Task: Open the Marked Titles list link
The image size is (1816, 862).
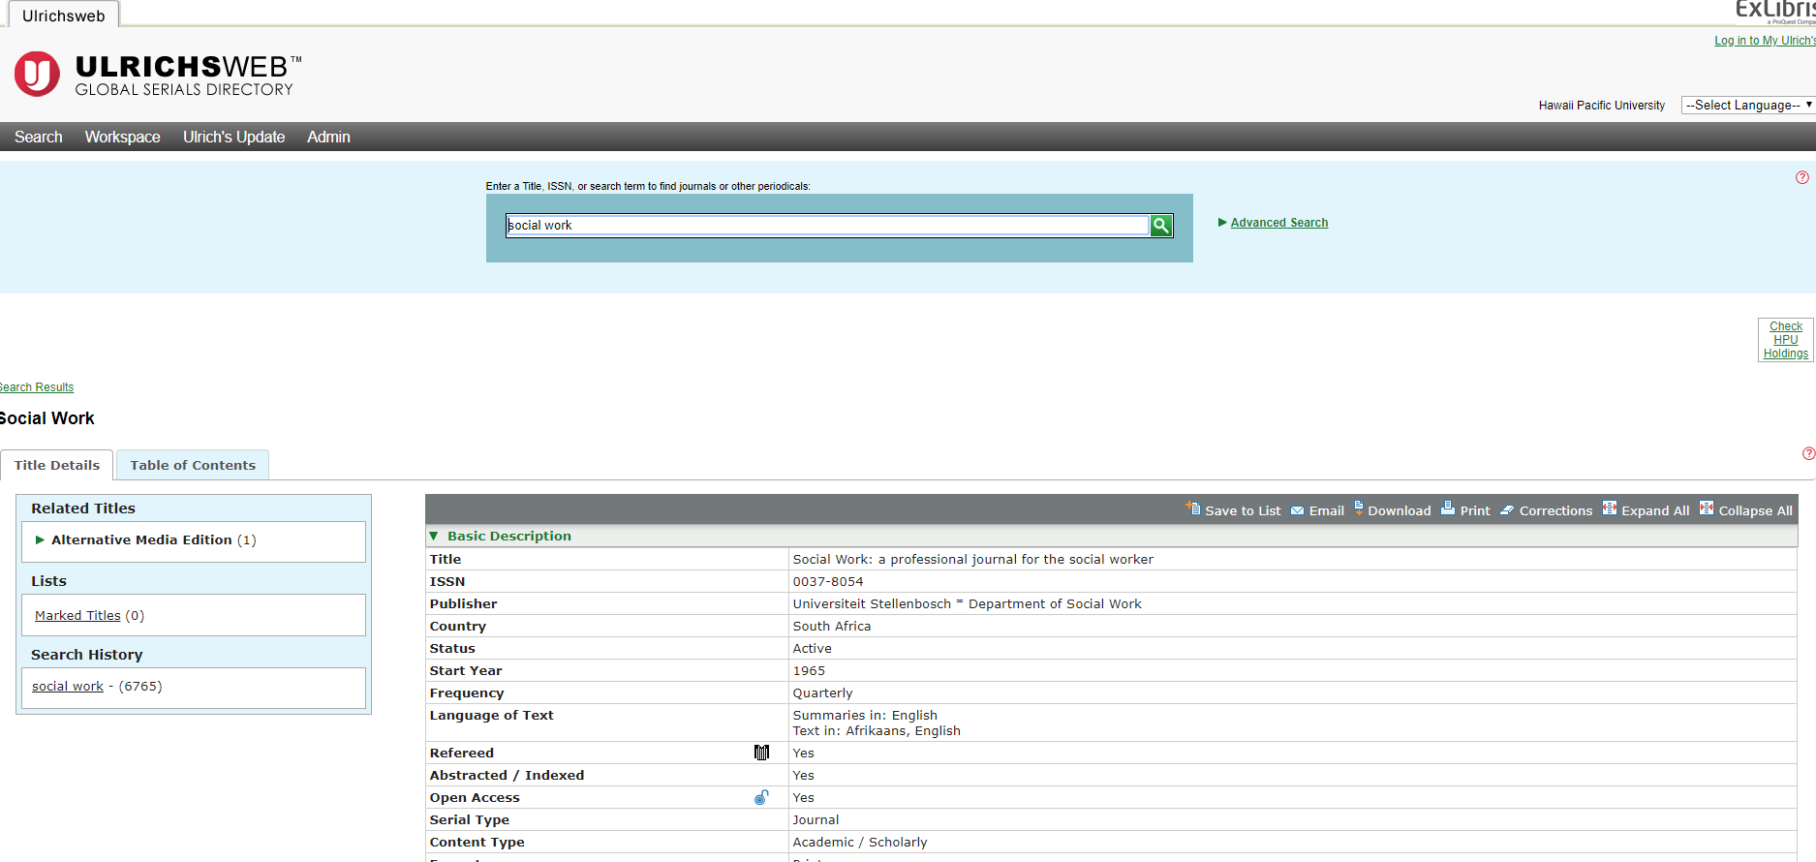Action: [77, 615]
